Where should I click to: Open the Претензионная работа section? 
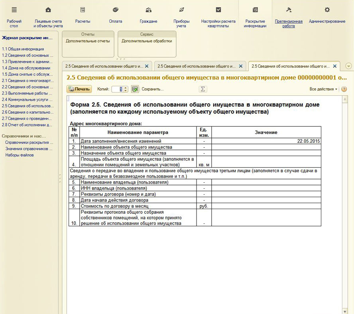pyautogui.click(x=289, y=18)
